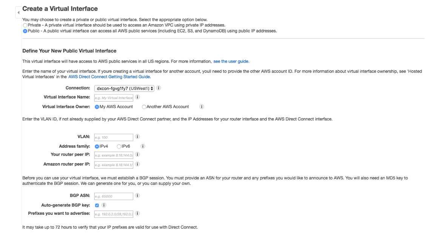Collapse the left side panel arrow
This screenshot has width=431, height=234.
(18, 12)
